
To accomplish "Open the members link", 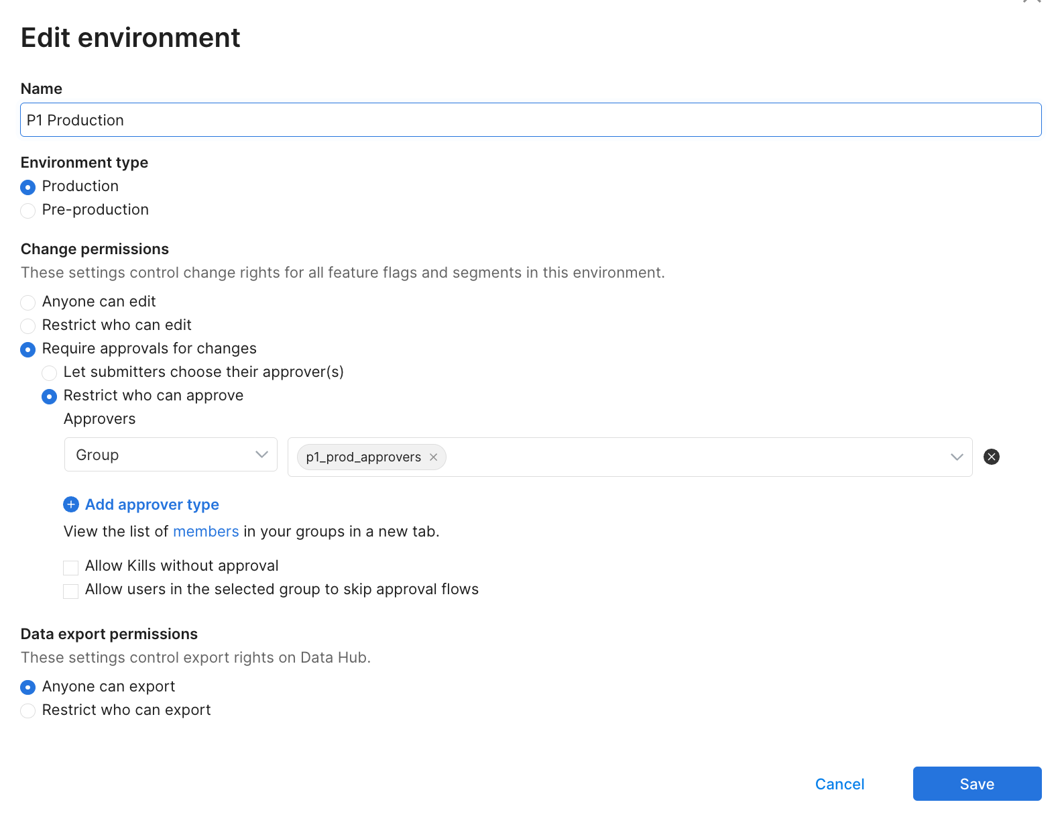I will click(x=206, y=532).
